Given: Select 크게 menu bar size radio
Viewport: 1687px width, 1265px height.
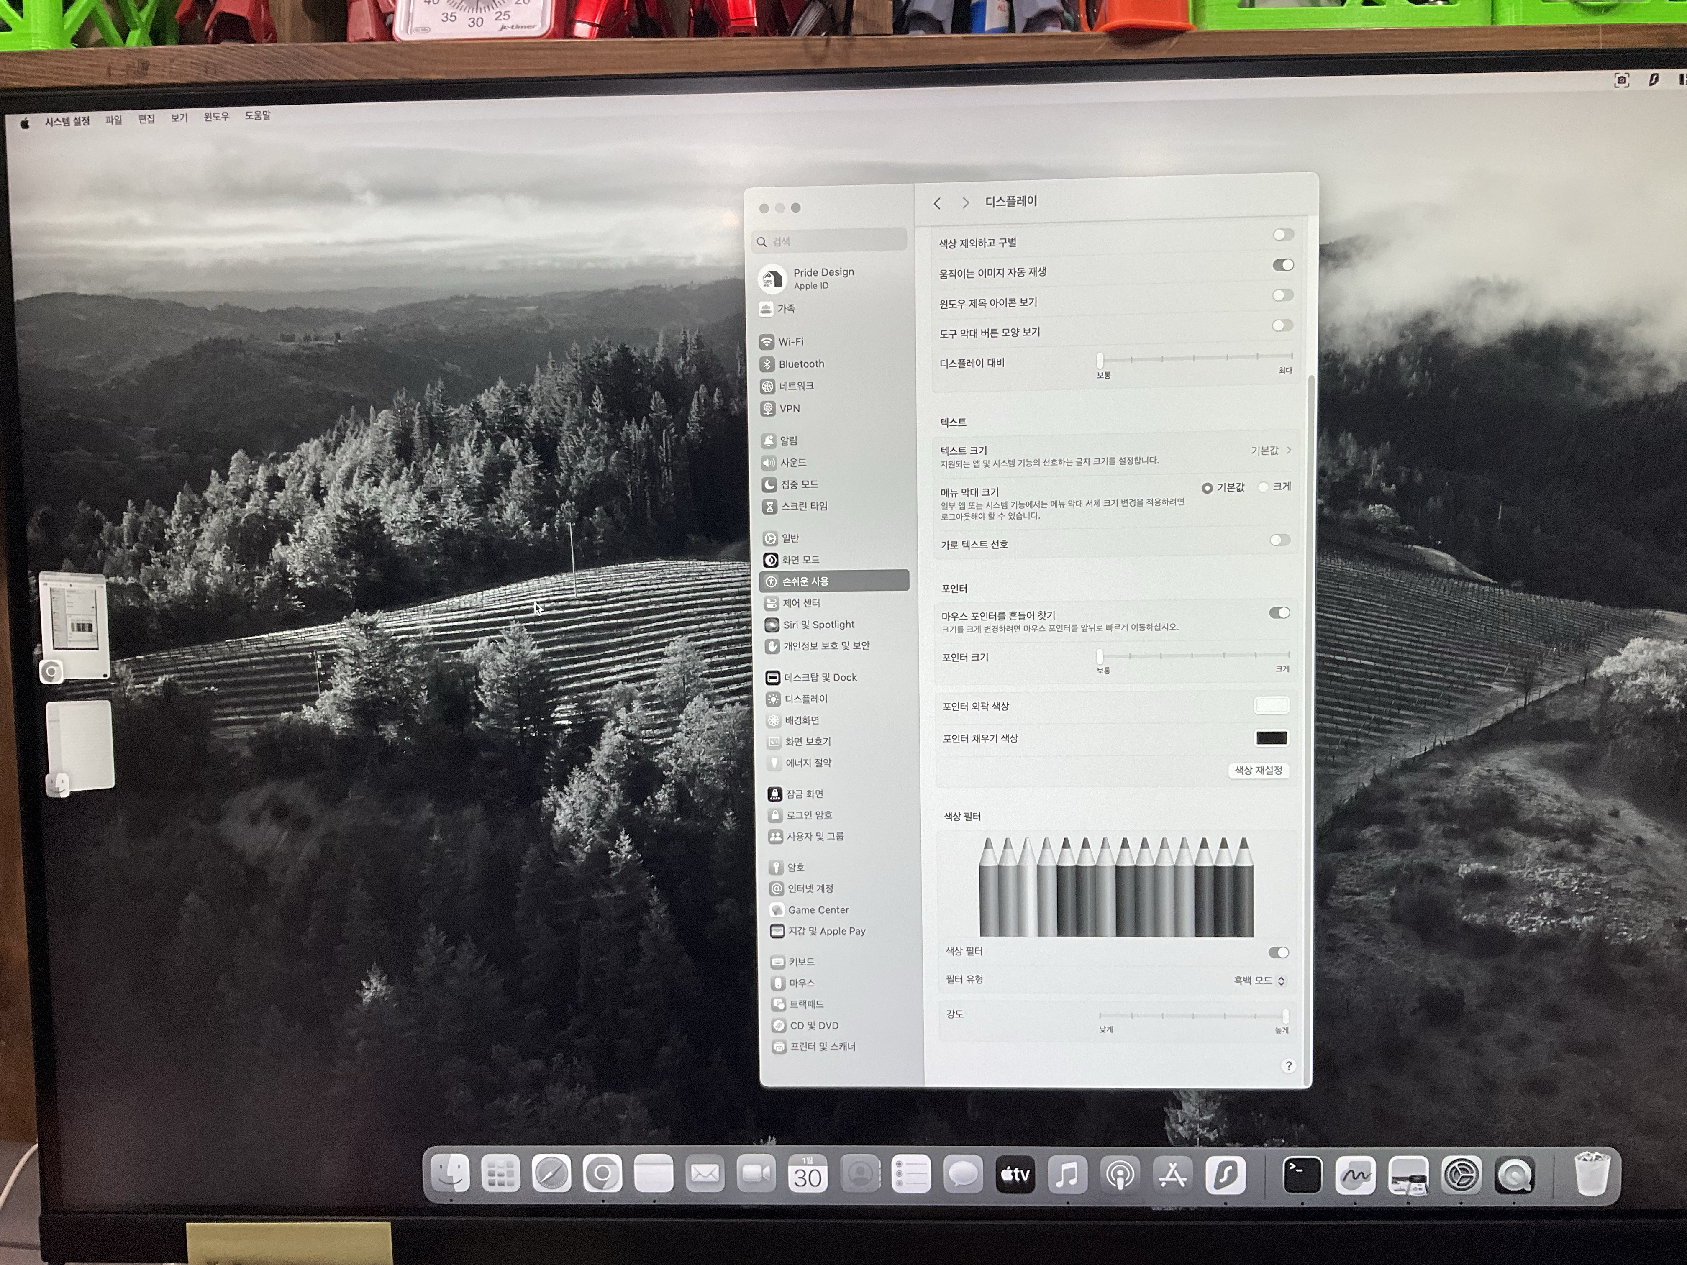Looking at the screenshot, I should (x=1264, y=487).
